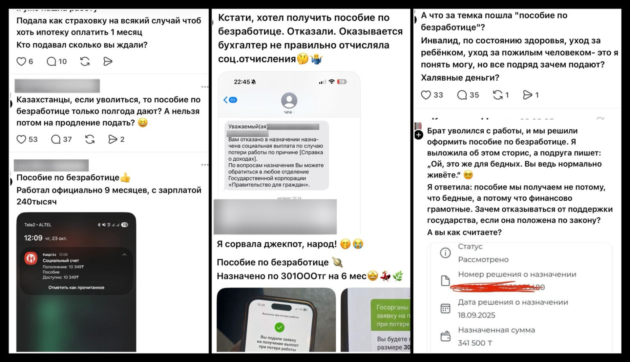Viewport: 630px width, 362px height.
Task: Open the phone confirmation photo thumbnail
Action: click(276, 320)
